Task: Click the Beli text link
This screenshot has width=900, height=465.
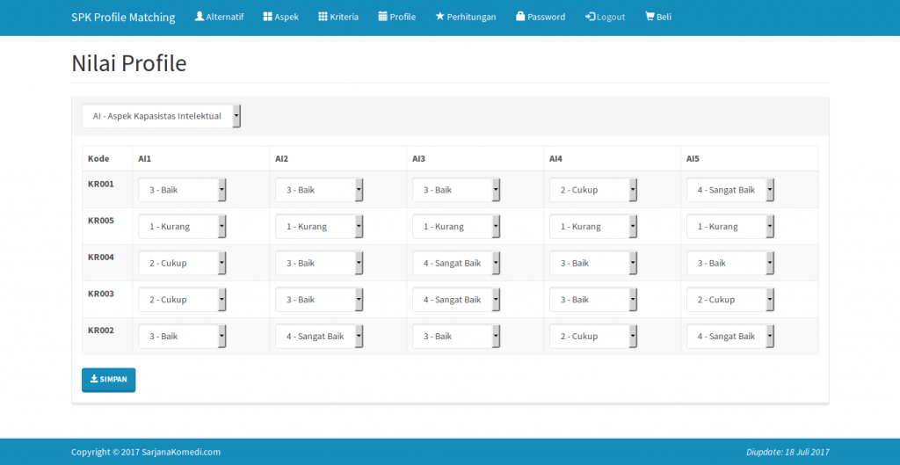Action: [664, 17]
